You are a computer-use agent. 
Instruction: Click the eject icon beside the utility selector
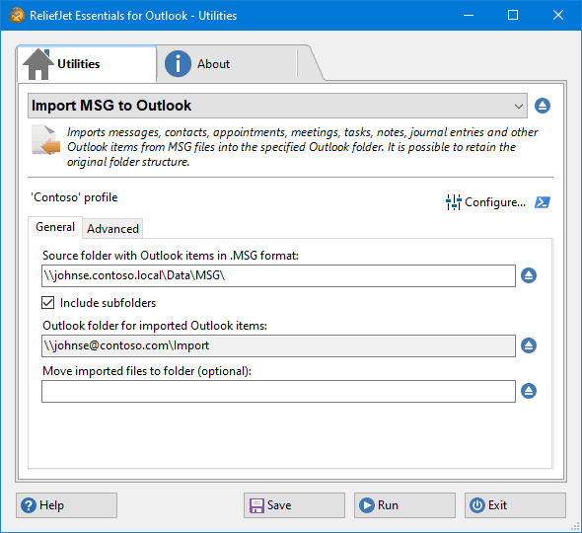click(543, 106)
